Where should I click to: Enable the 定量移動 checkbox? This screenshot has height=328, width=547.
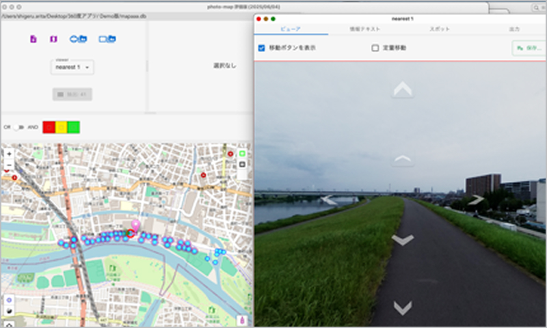tap(375, 48)
